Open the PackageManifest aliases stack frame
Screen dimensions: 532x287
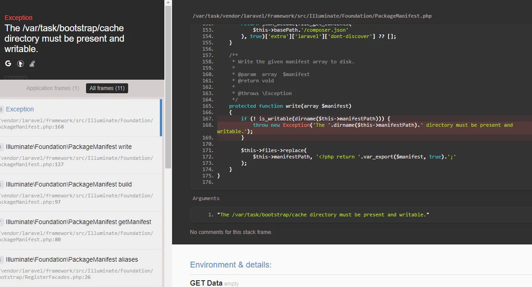[x=81, y=268]
